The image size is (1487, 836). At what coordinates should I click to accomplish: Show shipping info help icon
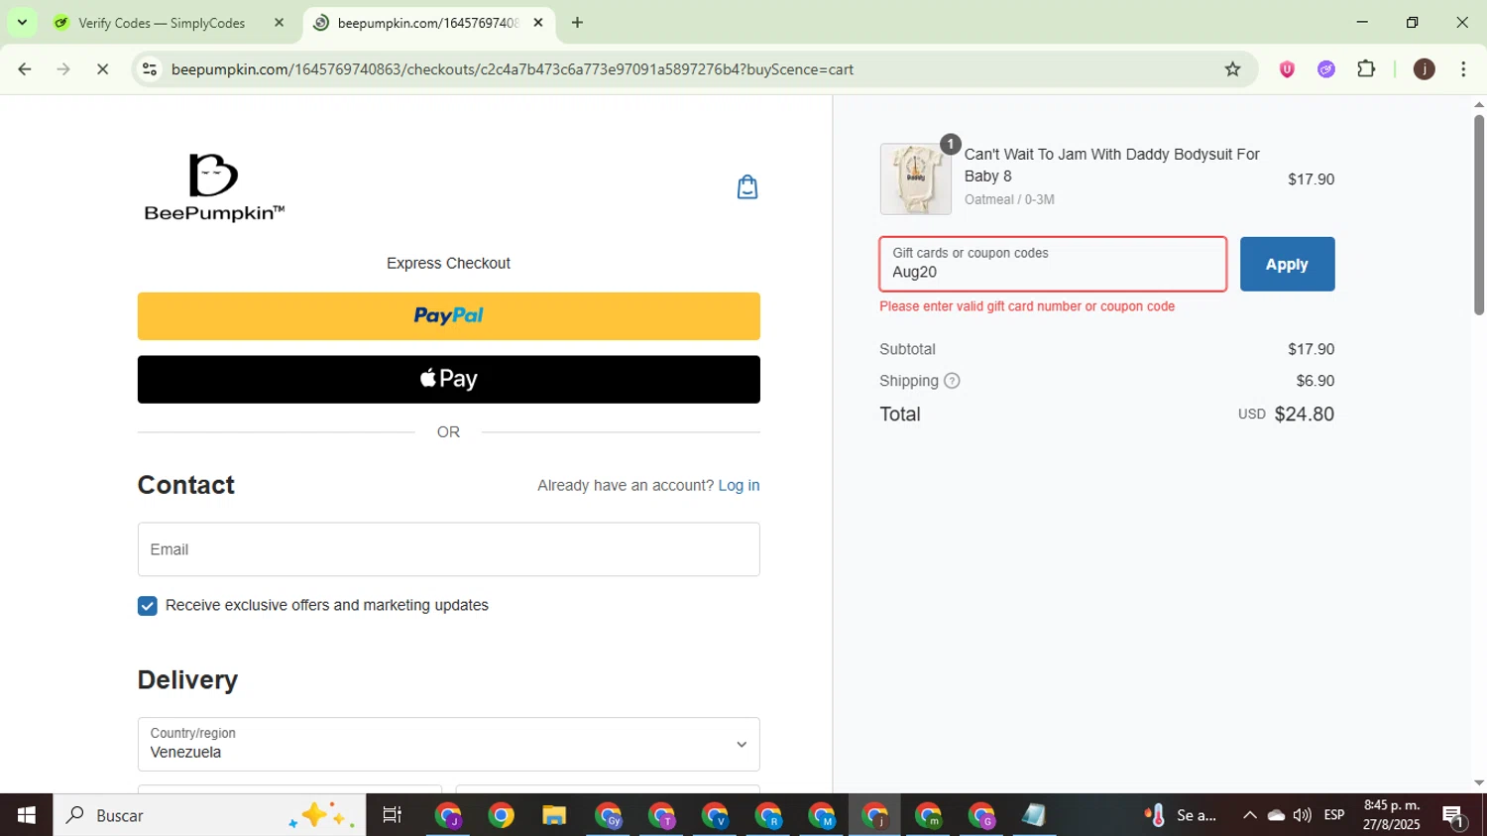click(952, 381)
